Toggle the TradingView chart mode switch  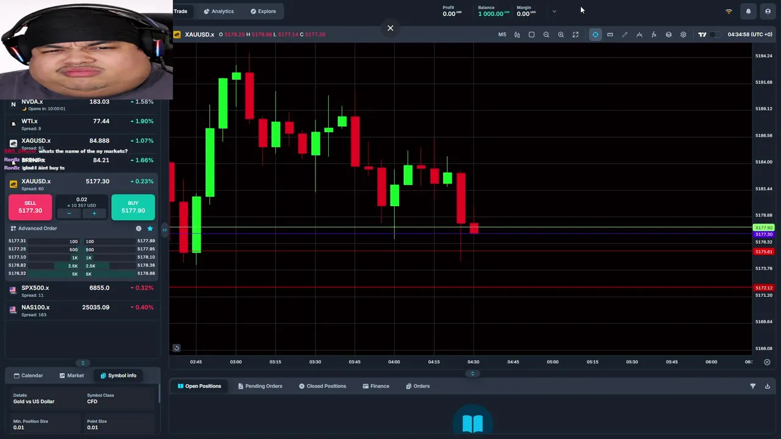(714, 35)
